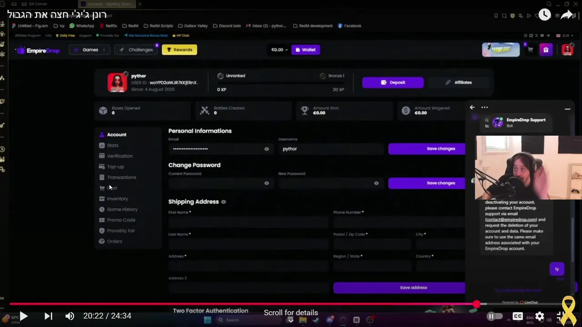Viewport: 582px width, 327px height.
Task: Open the chat more options dots
Action: click(x=484, y=108)
